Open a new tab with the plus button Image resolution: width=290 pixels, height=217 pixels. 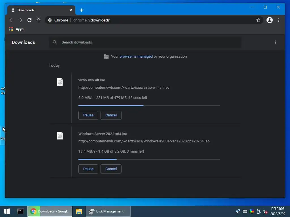point(82,10)
